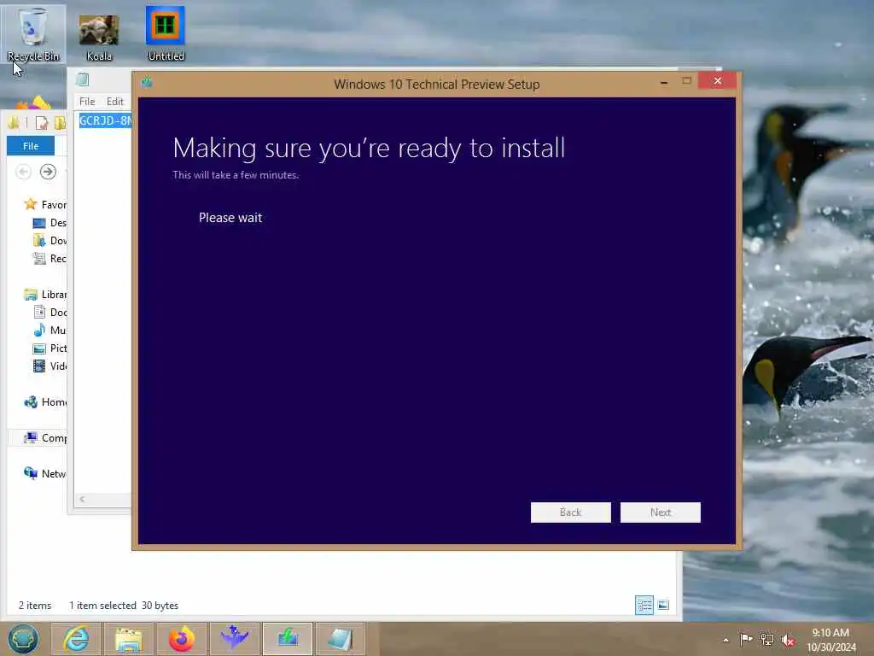Select Videos library
The width and height of the screenshot is (874, 656).
50,366
